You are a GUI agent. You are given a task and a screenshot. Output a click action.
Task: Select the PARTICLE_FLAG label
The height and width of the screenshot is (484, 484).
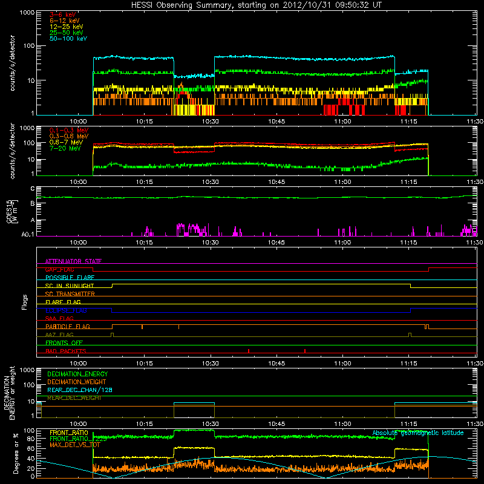tap(68, 326)
